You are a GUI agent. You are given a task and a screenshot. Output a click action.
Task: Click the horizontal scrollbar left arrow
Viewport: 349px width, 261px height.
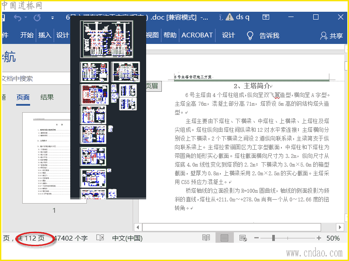point(137,227)
